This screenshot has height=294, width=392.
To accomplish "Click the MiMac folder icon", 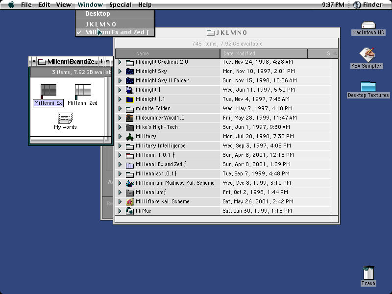I will point(129,211).
